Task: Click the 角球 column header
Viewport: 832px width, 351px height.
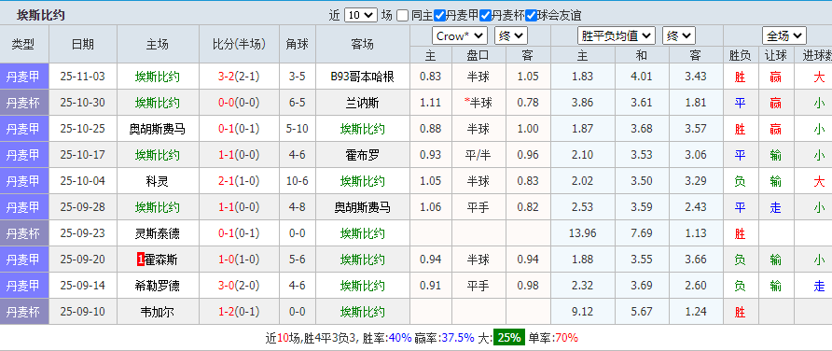Action: pyautogui.click(x=298, y=44)
